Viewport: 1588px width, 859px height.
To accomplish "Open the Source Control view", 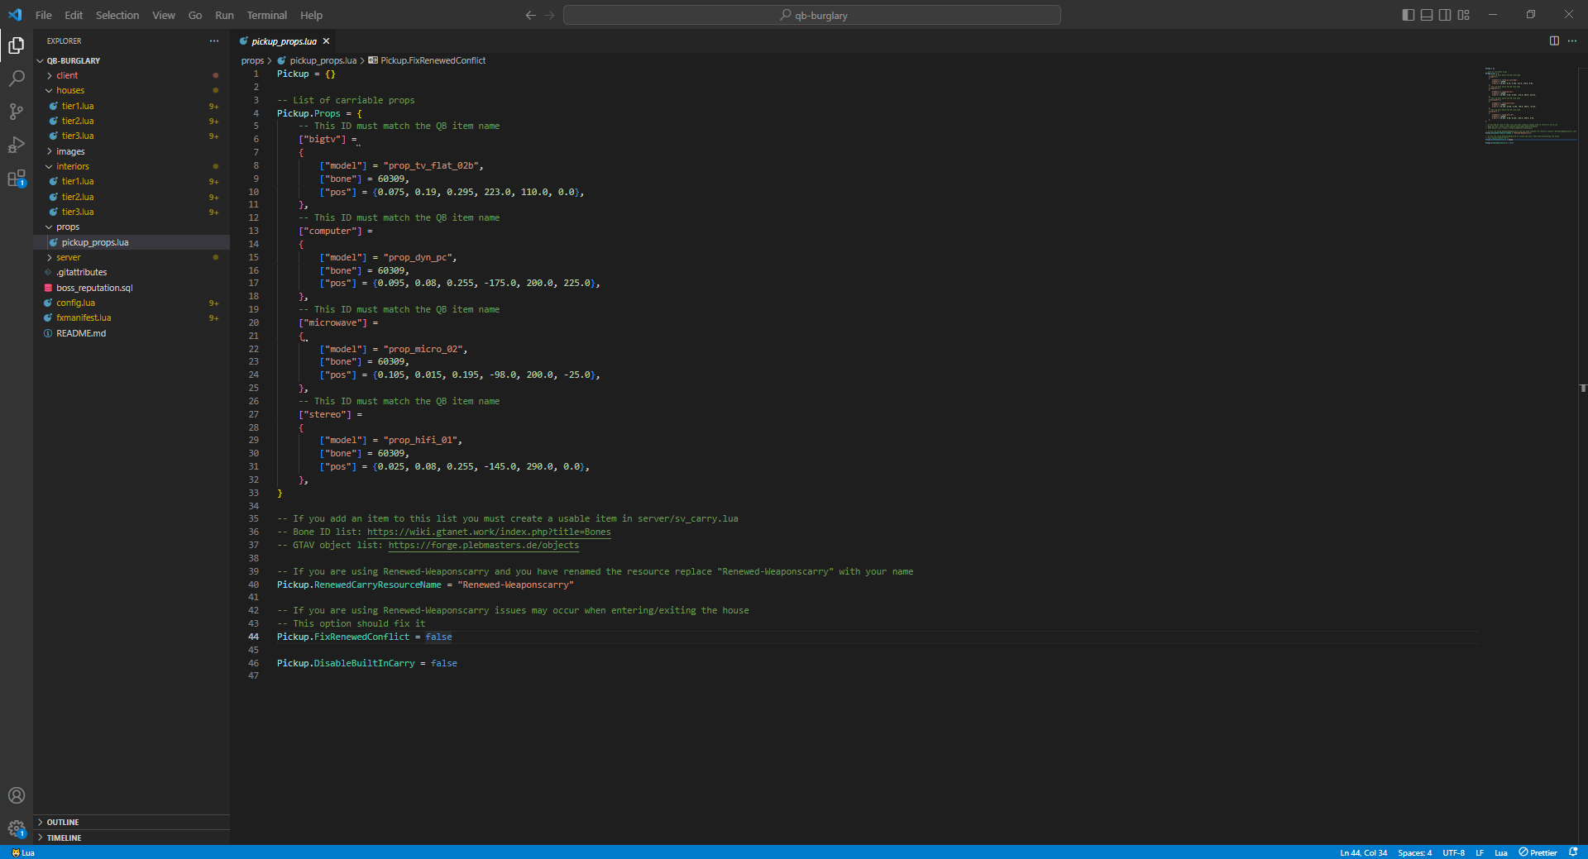I will coord(17,112).
